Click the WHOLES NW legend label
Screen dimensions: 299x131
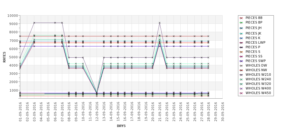256,70
